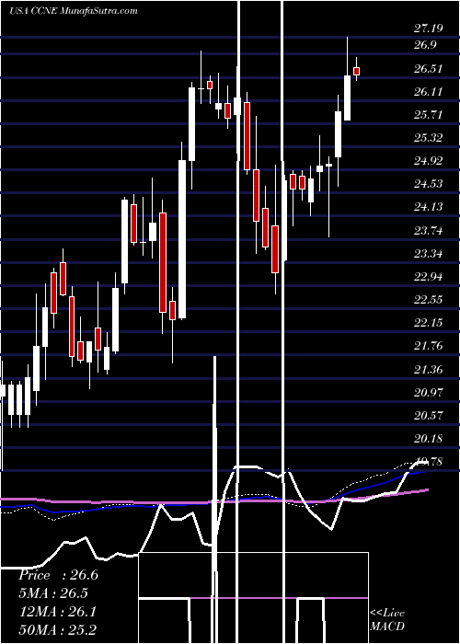460x644 pixels.
Task: Click the '<<Live MACD' label
Action: click(387, 620)
